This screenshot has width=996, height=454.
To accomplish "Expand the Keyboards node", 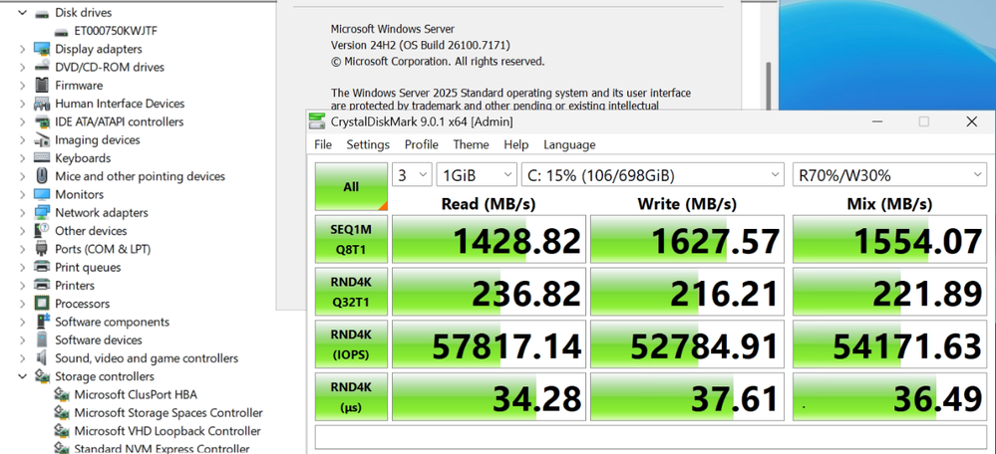I will point(22,158).
